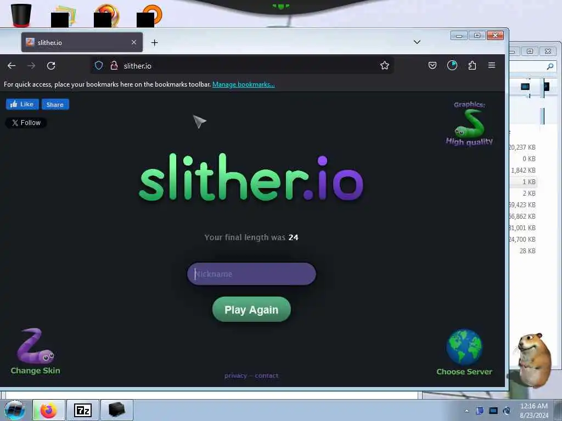Open the Recycle Bin desktop icon
The image size is (562, 421).
[x=21, y=15]
